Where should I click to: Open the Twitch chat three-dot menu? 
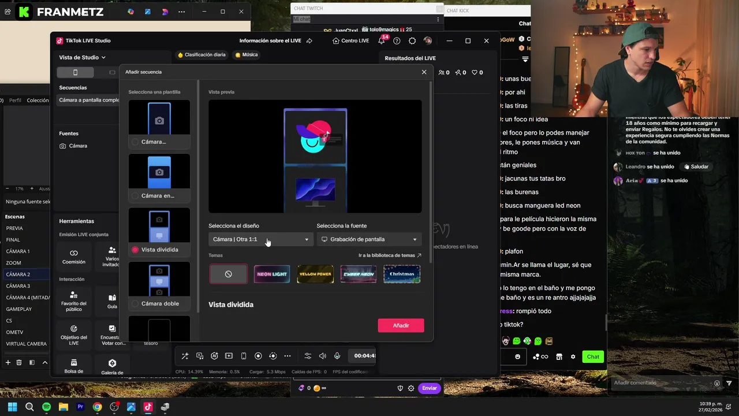click(438, 19)
